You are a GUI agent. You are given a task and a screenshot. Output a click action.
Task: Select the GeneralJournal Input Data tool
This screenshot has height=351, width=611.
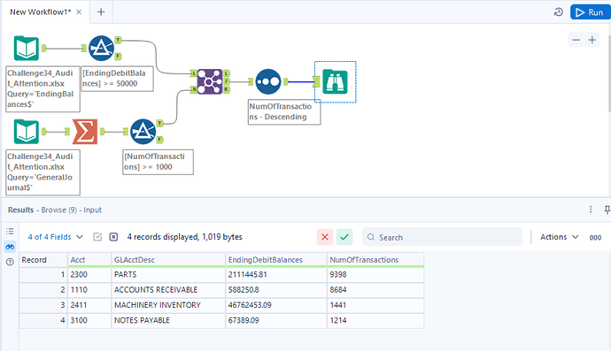(x=26, y=132)
